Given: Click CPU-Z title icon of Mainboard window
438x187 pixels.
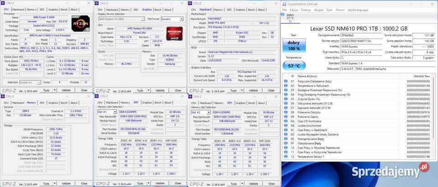Looking at the screenshot, I should pyautogui.click(x=190, y=3).
